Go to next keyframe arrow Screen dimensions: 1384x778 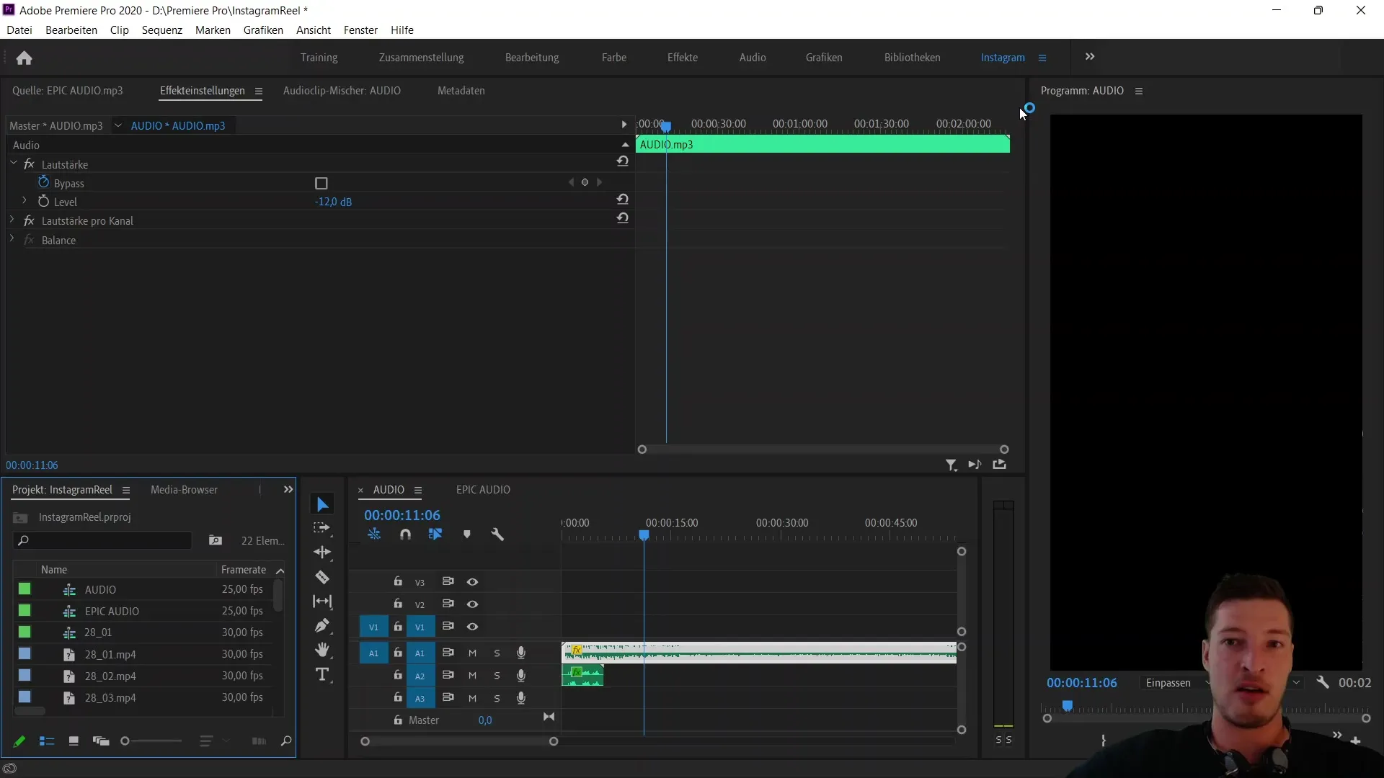tap(599, 183)
